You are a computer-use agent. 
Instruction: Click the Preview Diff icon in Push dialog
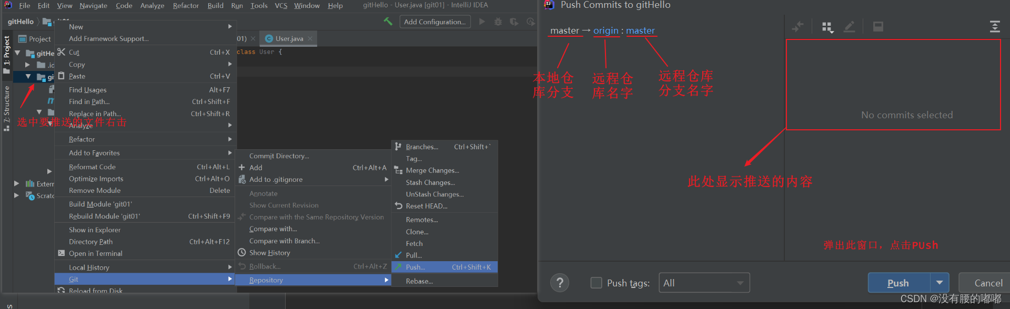878,26
